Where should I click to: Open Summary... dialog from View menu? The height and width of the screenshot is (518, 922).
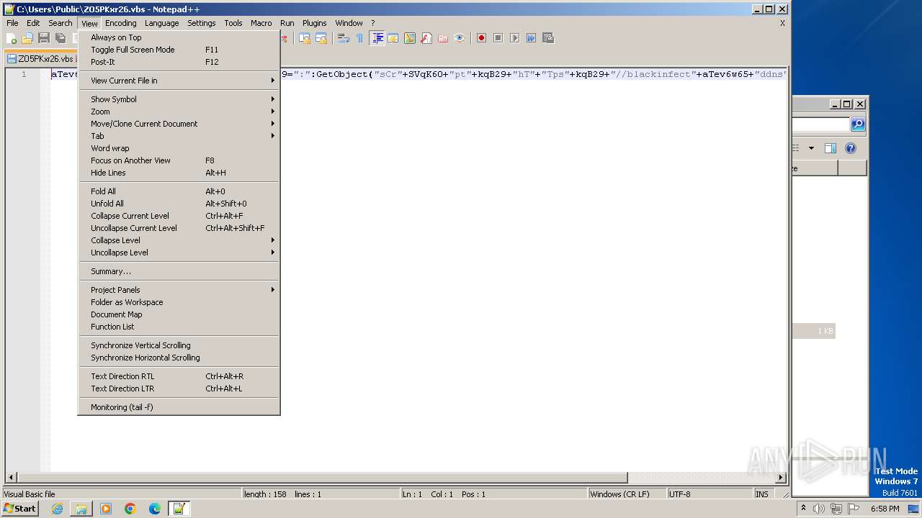(179, 271)
